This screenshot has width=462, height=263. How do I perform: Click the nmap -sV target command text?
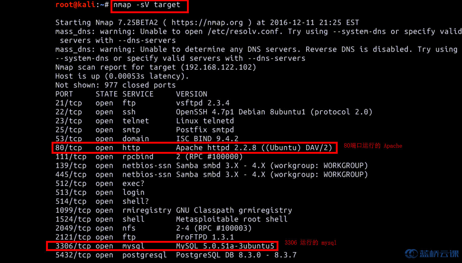coord(147,5)
